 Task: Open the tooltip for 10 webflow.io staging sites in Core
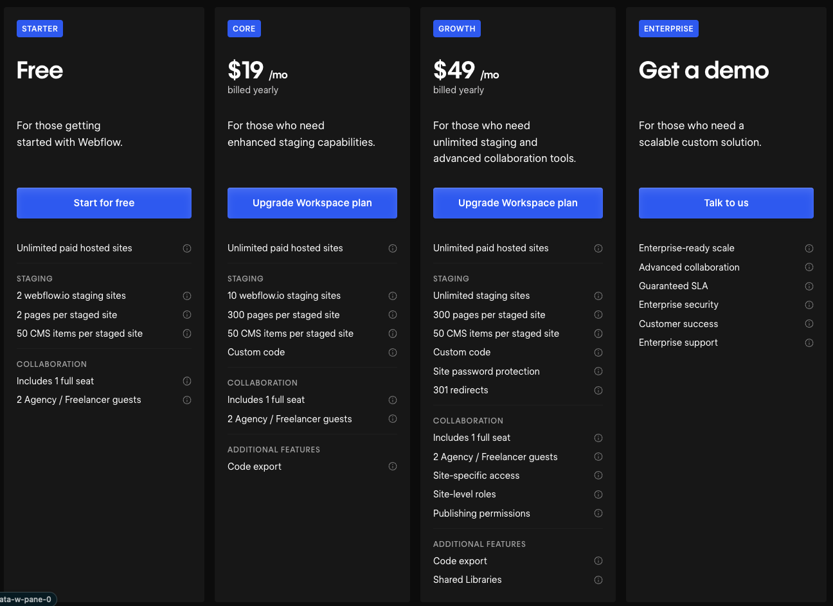point(393,296)
